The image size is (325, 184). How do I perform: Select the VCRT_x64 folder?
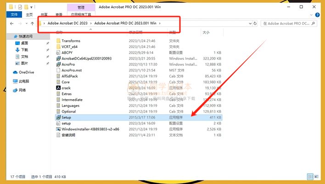(70, 47)
